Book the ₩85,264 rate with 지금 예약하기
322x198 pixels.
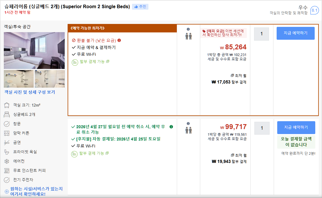coord(296,33)
